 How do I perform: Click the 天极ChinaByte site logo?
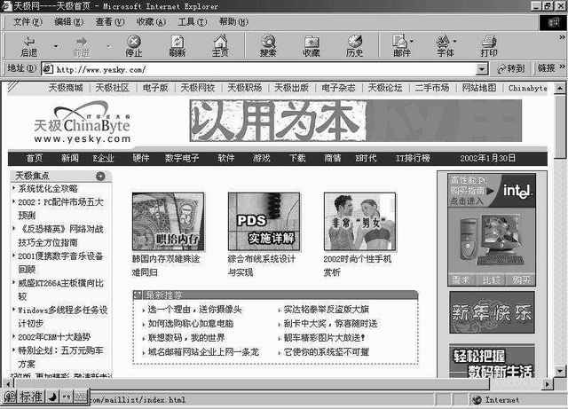[83, 123]
